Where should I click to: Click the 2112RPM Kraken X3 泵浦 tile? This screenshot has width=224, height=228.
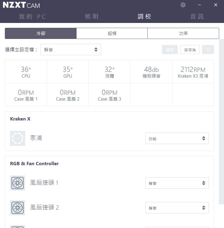[x=193, y=72]
